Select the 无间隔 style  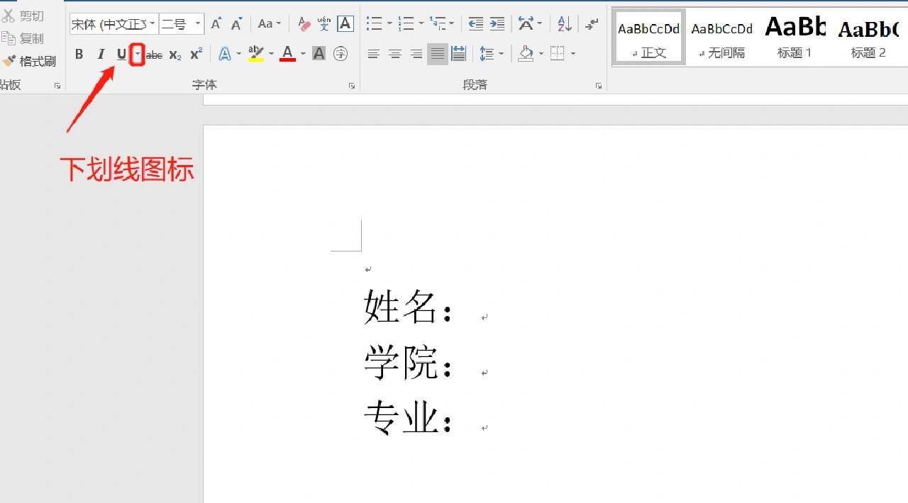point(722,38)
